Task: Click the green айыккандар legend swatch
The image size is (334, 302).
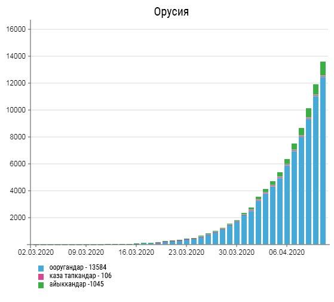Action: [41, 285]
